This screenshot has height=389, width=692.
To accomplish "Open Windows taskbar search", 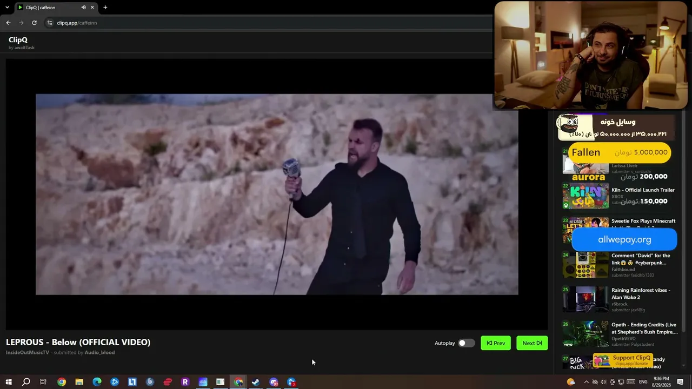I will pyautogui.click(x=26, y=382).
